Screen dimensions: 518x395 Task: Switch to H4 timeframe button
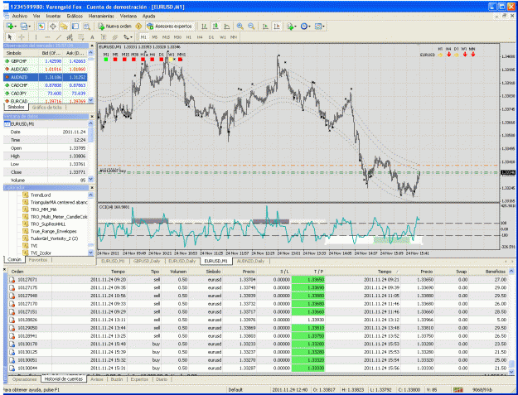(200, 37)
